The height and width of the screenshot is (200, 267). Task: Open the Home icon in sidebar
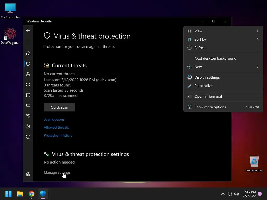coord(28,53)
